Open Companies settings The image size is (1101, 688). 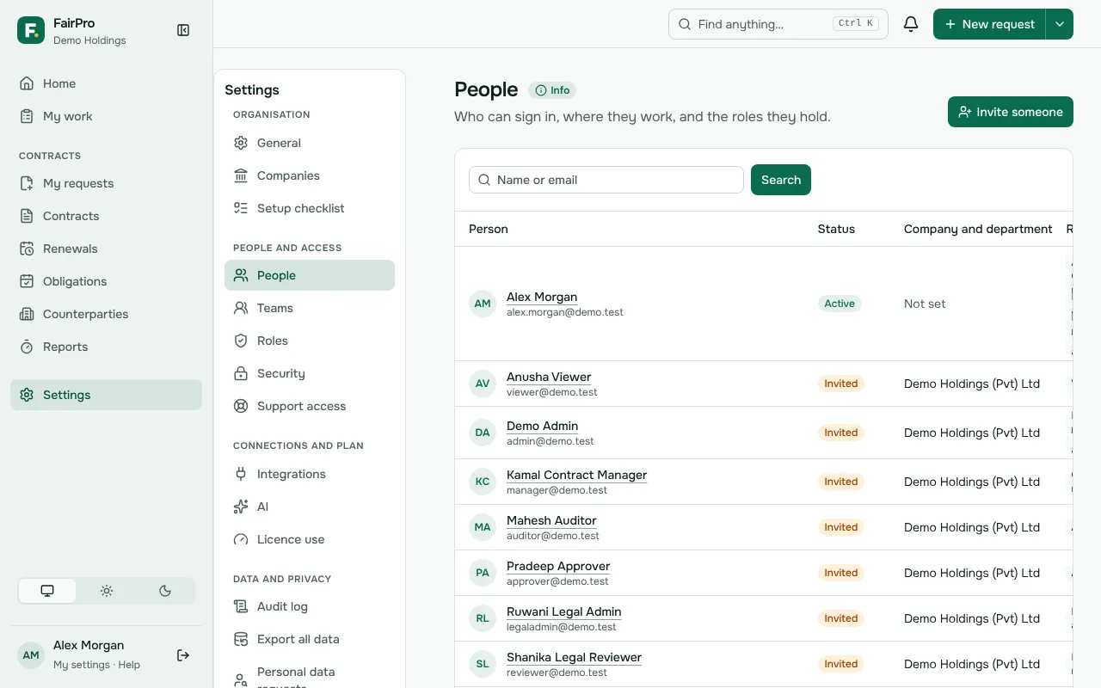(x=310, y=175)
